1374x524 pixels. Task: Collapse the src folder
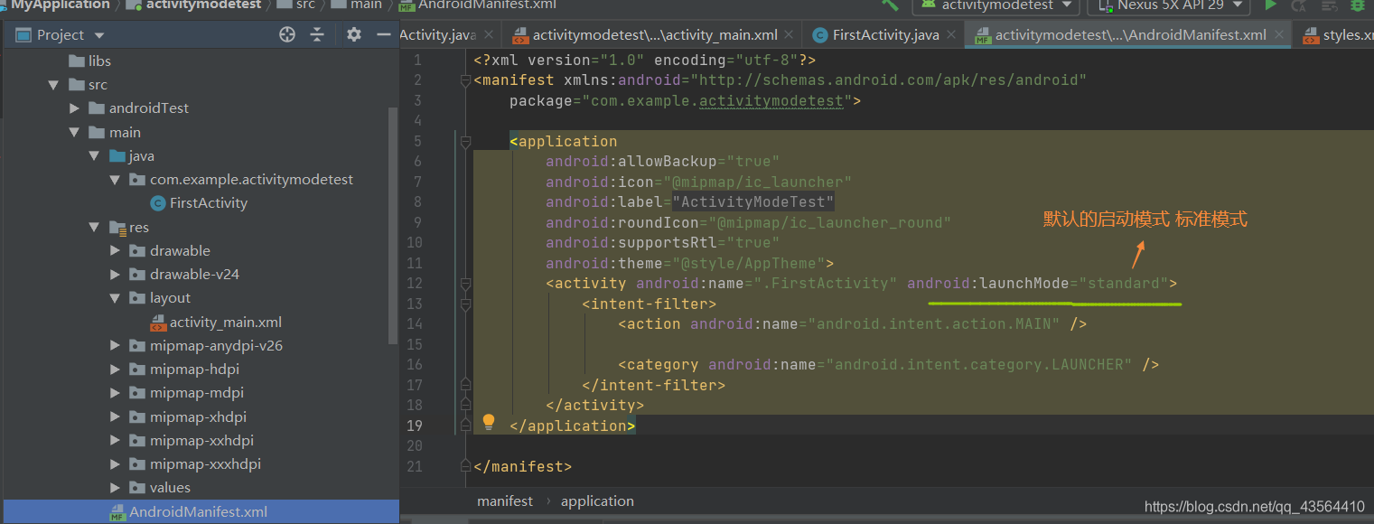(x=54, y=85)
